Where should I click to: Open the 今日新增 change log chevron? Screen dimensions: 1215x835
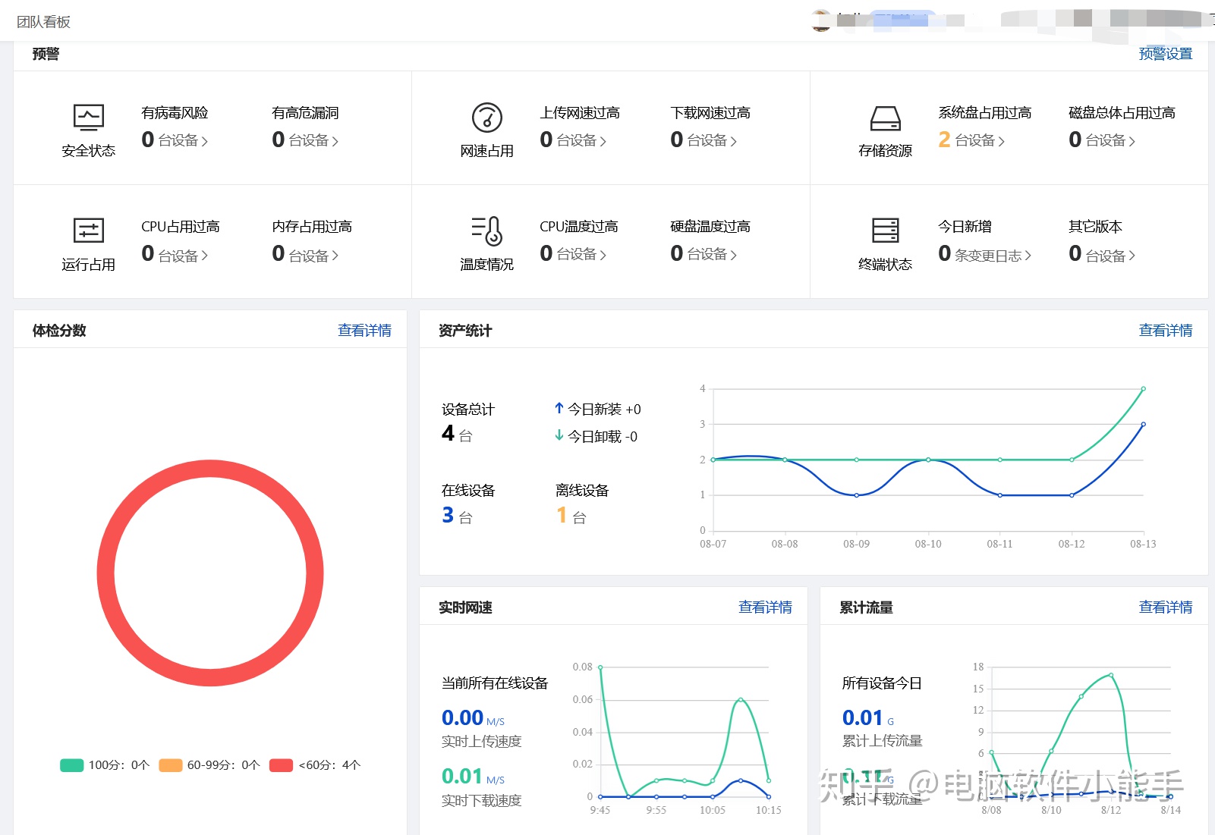tap(1026, 256)
